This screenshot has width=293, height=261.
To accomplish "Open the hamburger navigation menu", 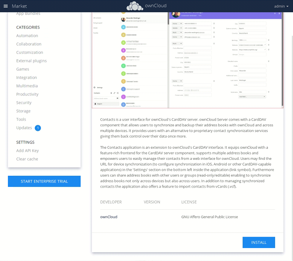I will [6, 6].
